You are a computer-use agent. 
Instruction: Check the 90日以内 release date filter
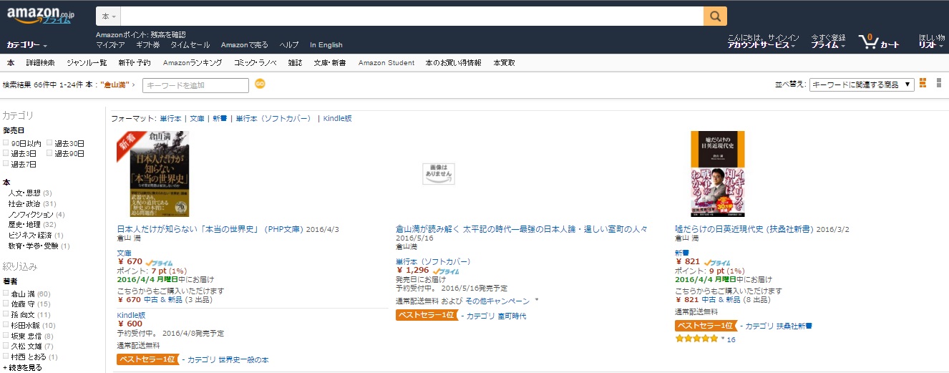(6, 143)
